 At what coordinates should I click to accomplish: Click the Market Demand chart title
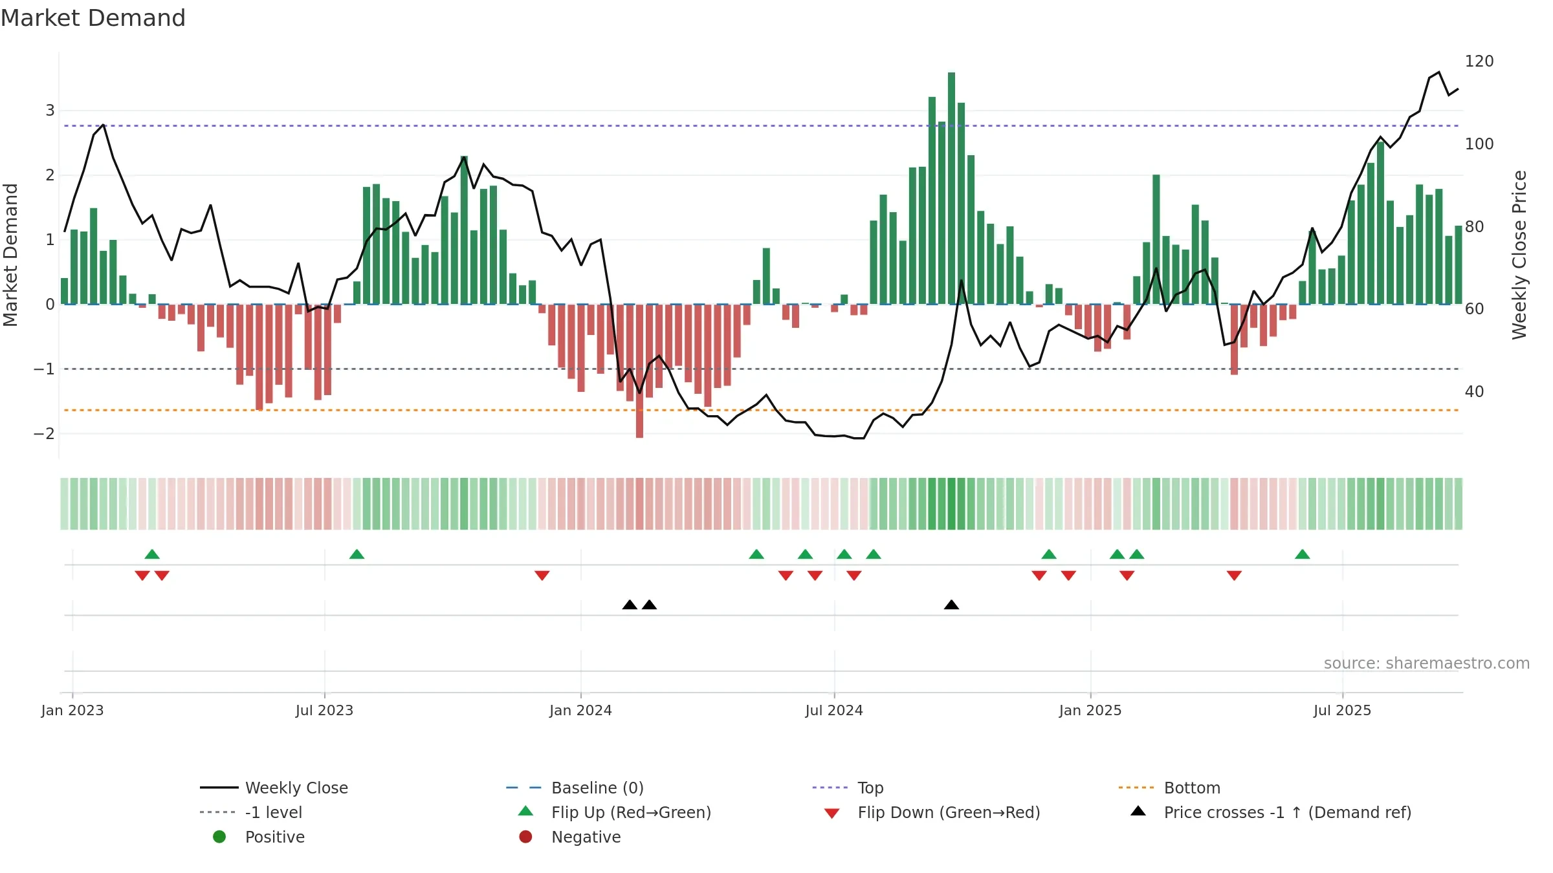click(x=93, y=18)
